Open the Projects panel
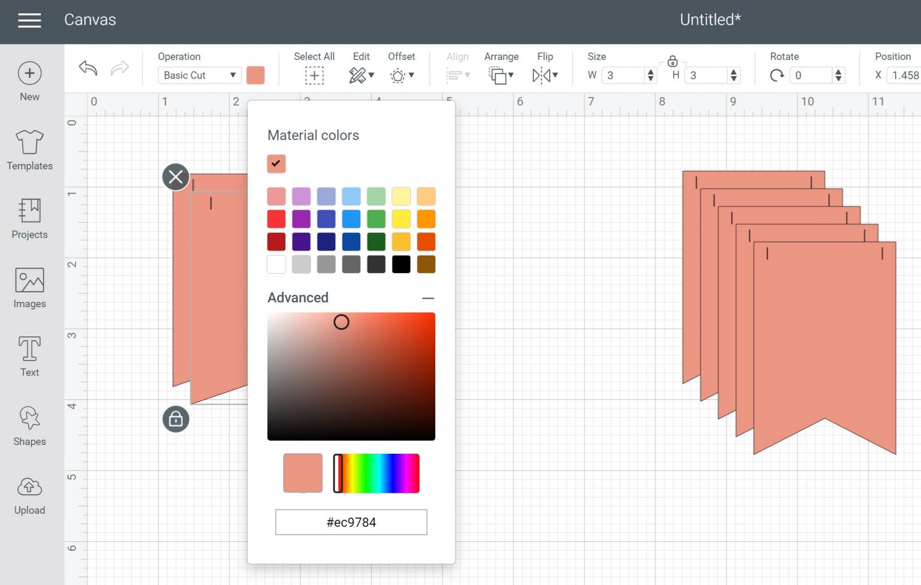This screenshot has height=585, width=921. click(x=29, y=219)
